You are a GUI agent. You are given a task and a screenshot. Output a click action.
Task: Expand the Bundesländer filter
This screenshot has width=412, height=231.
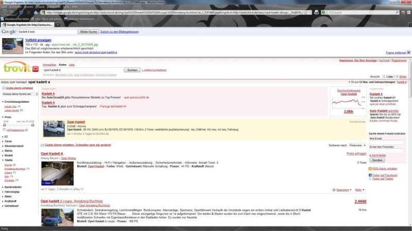pos(12,187)
